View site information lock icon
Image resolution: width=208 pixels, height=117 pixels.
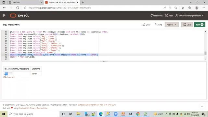pos(25,8)
